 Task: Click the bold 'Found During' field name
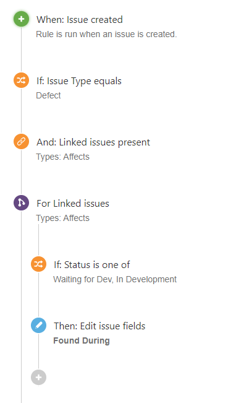pyautogui.click(x=82, y=340)
